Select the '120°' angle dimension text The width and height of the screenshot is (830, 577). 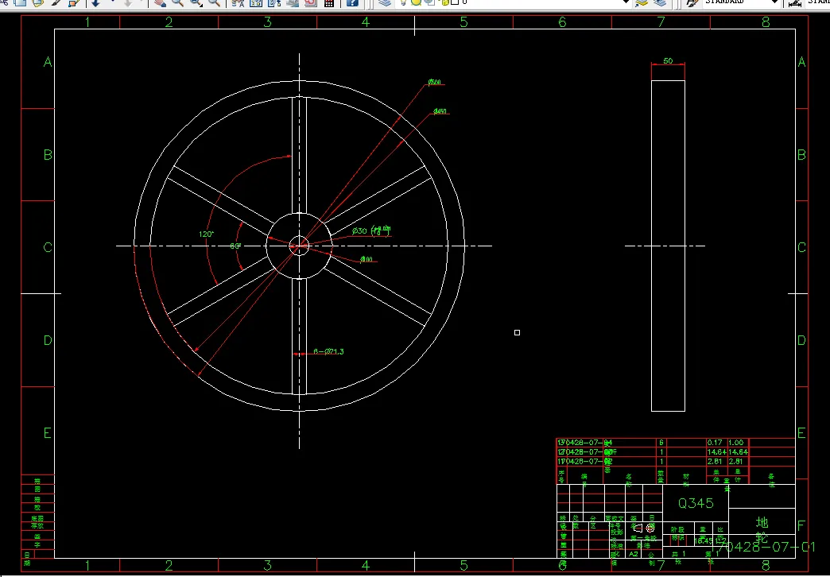tap(207, 234)
